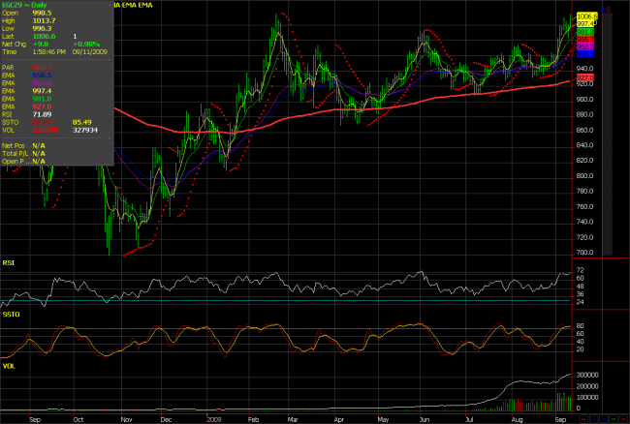
Task: Click the Nov label on the time axis
Action: click(126, 419)
